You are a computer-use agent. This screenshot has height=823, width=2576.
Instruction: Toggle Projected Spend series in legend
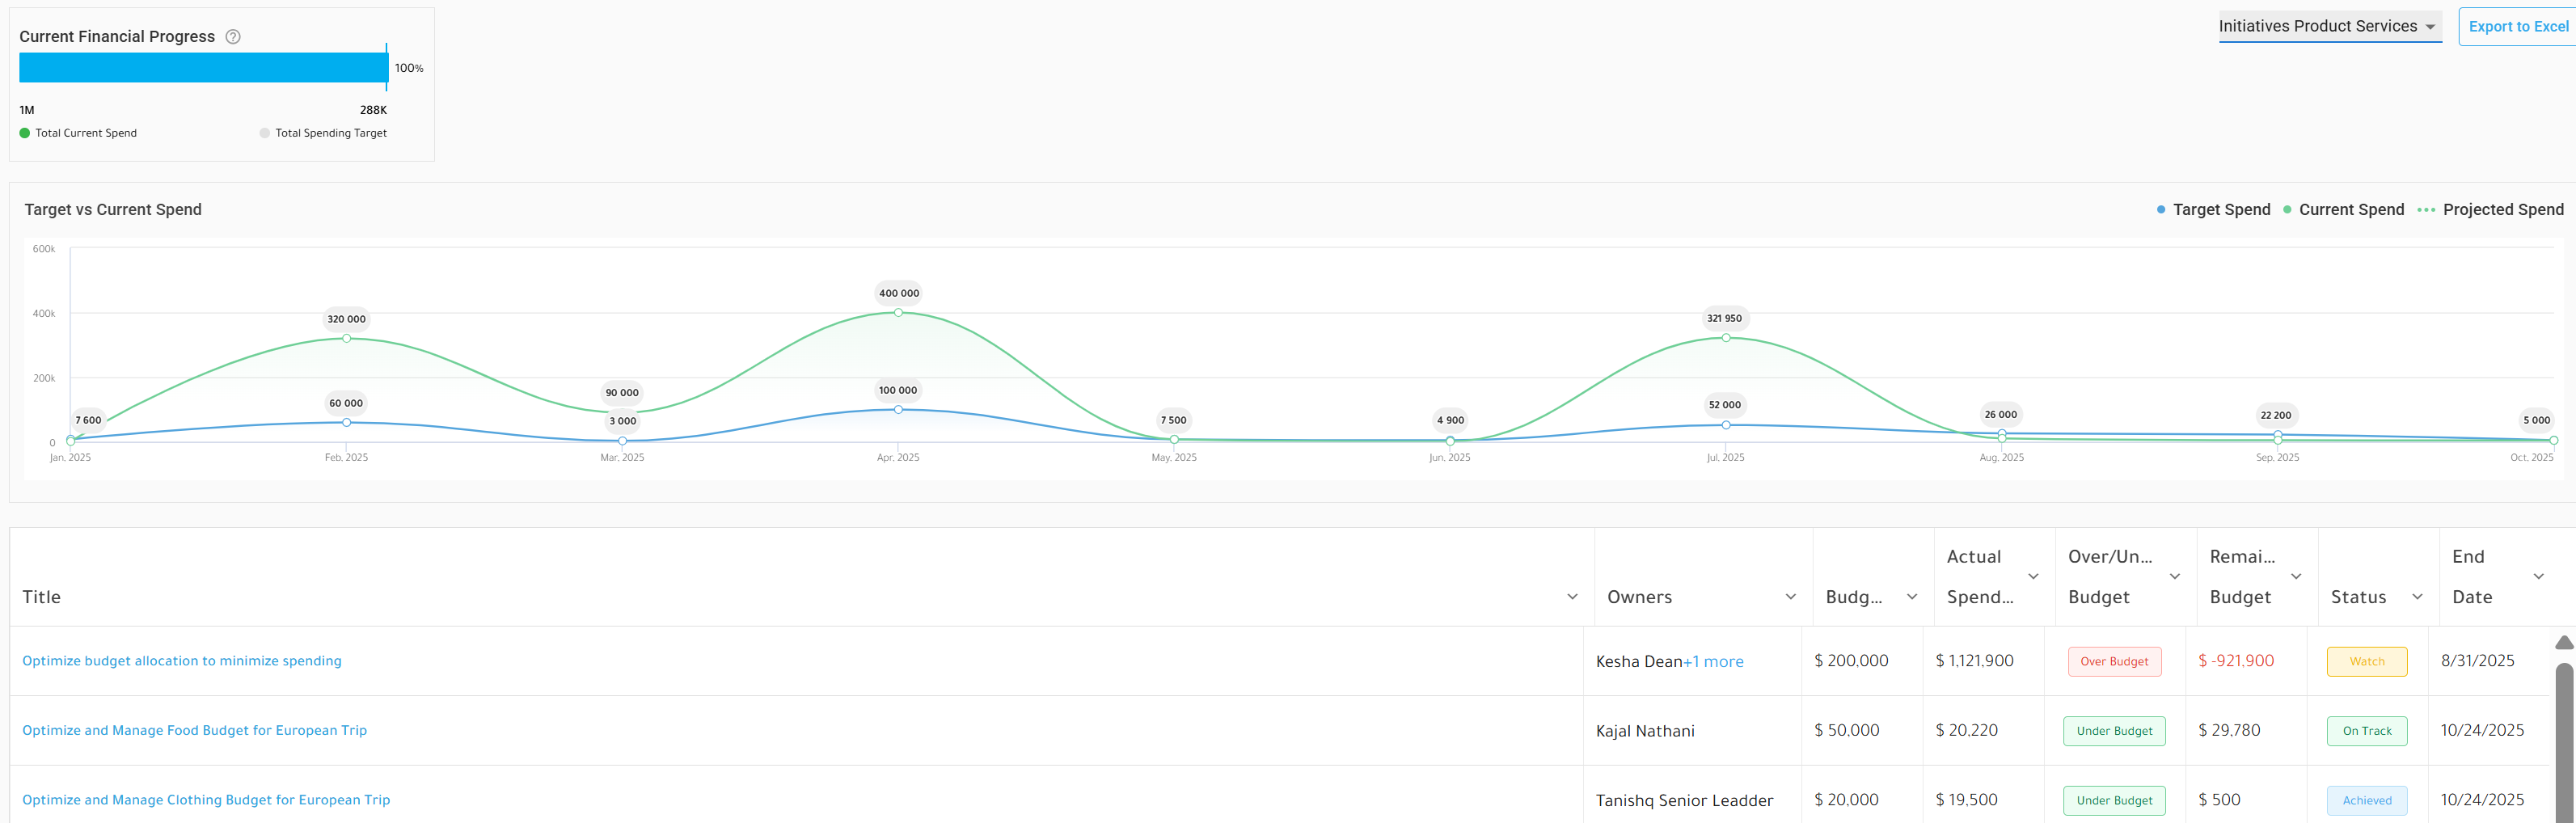click(2490, 210)
